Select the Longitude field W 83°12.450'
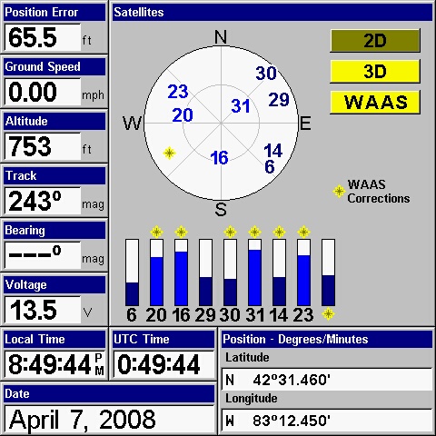436x436 pixels. [x=327, y=421]
